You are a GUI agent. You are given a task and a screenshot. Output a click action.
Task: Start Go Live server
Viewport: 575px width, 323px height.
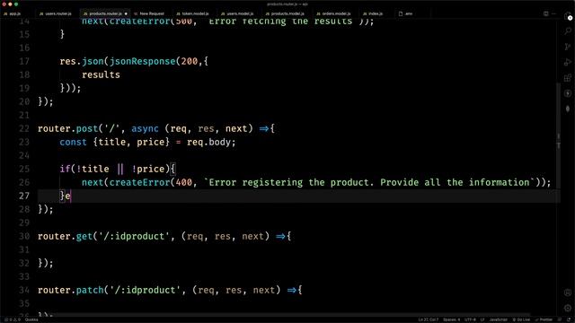click(x=521, y=319)
